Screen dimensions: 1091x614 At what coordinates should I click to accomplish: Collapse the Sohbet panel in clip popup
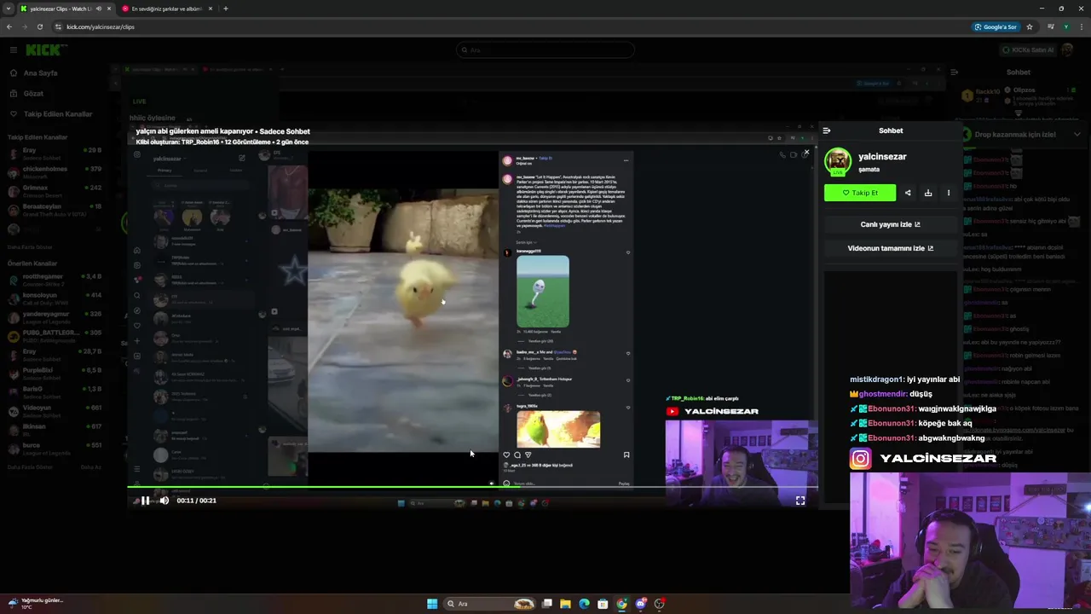point(827,130)
